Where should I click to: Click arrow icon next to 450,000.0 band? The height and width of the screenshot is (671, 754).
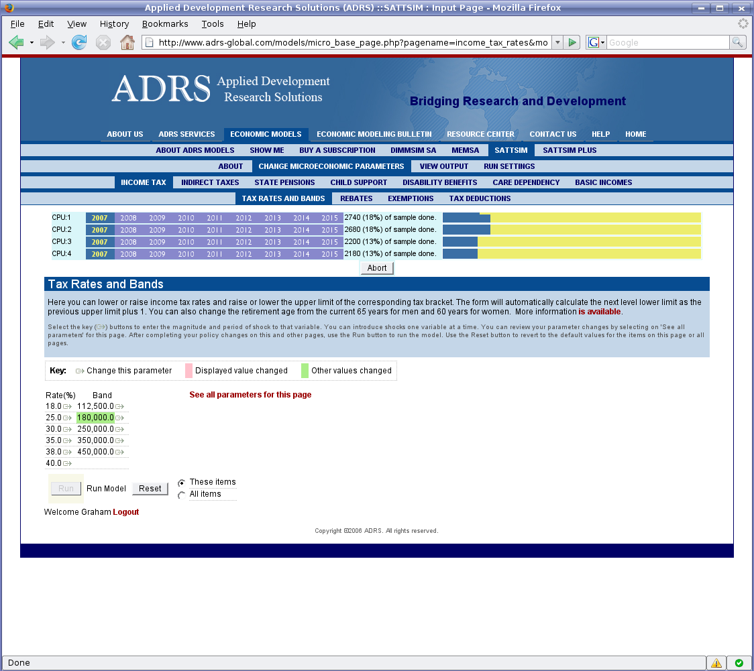pos(119,452)
